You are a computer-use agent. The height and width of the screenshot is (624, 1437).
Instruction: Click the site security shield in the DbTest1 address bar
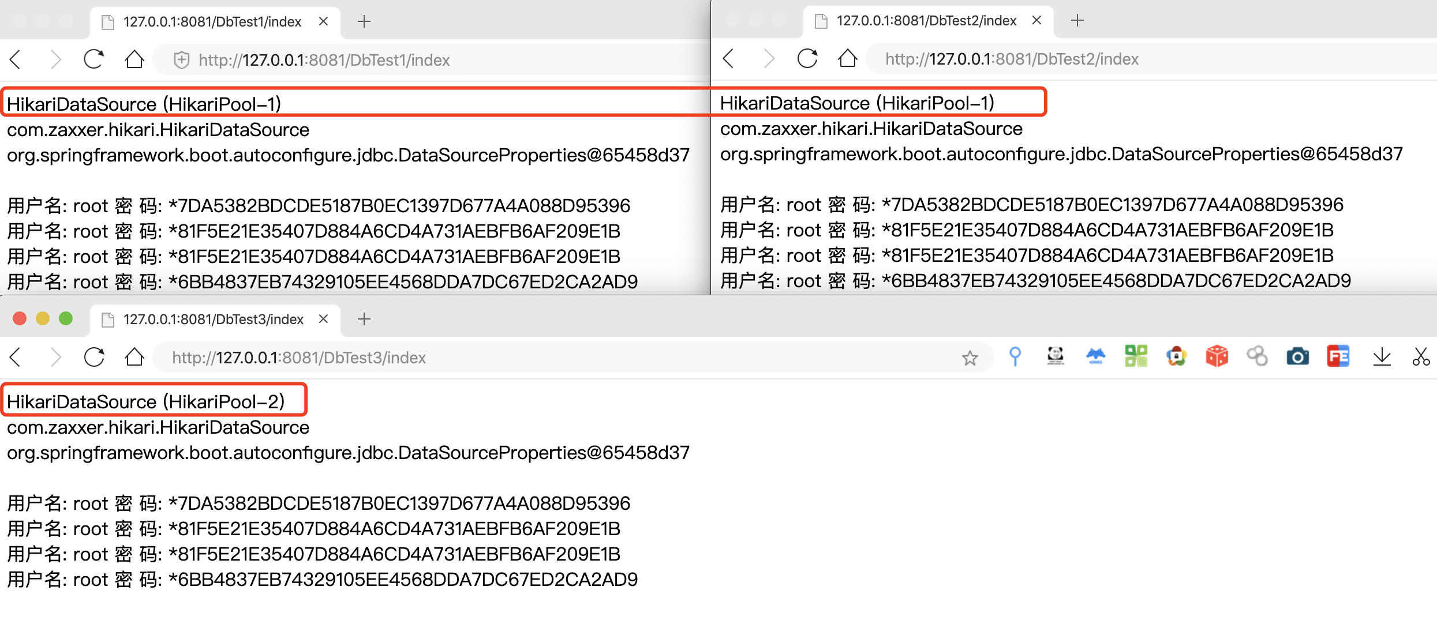click(182, 60)
